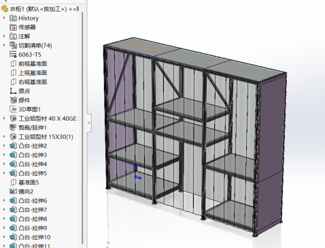The image size is (325, 248).
Task: Select the 凸台-拉伸10 label
Action: click(35, 237)
